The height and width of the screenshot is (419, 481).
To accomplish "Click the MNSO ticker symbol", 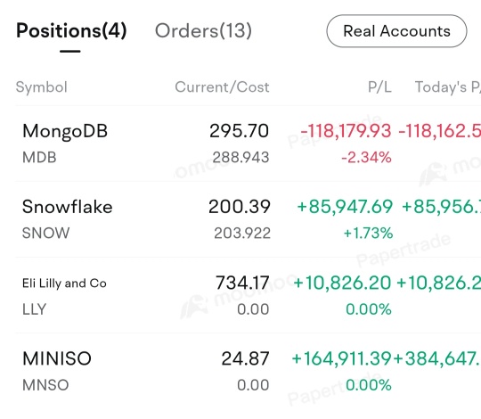I will click(45, 385).
